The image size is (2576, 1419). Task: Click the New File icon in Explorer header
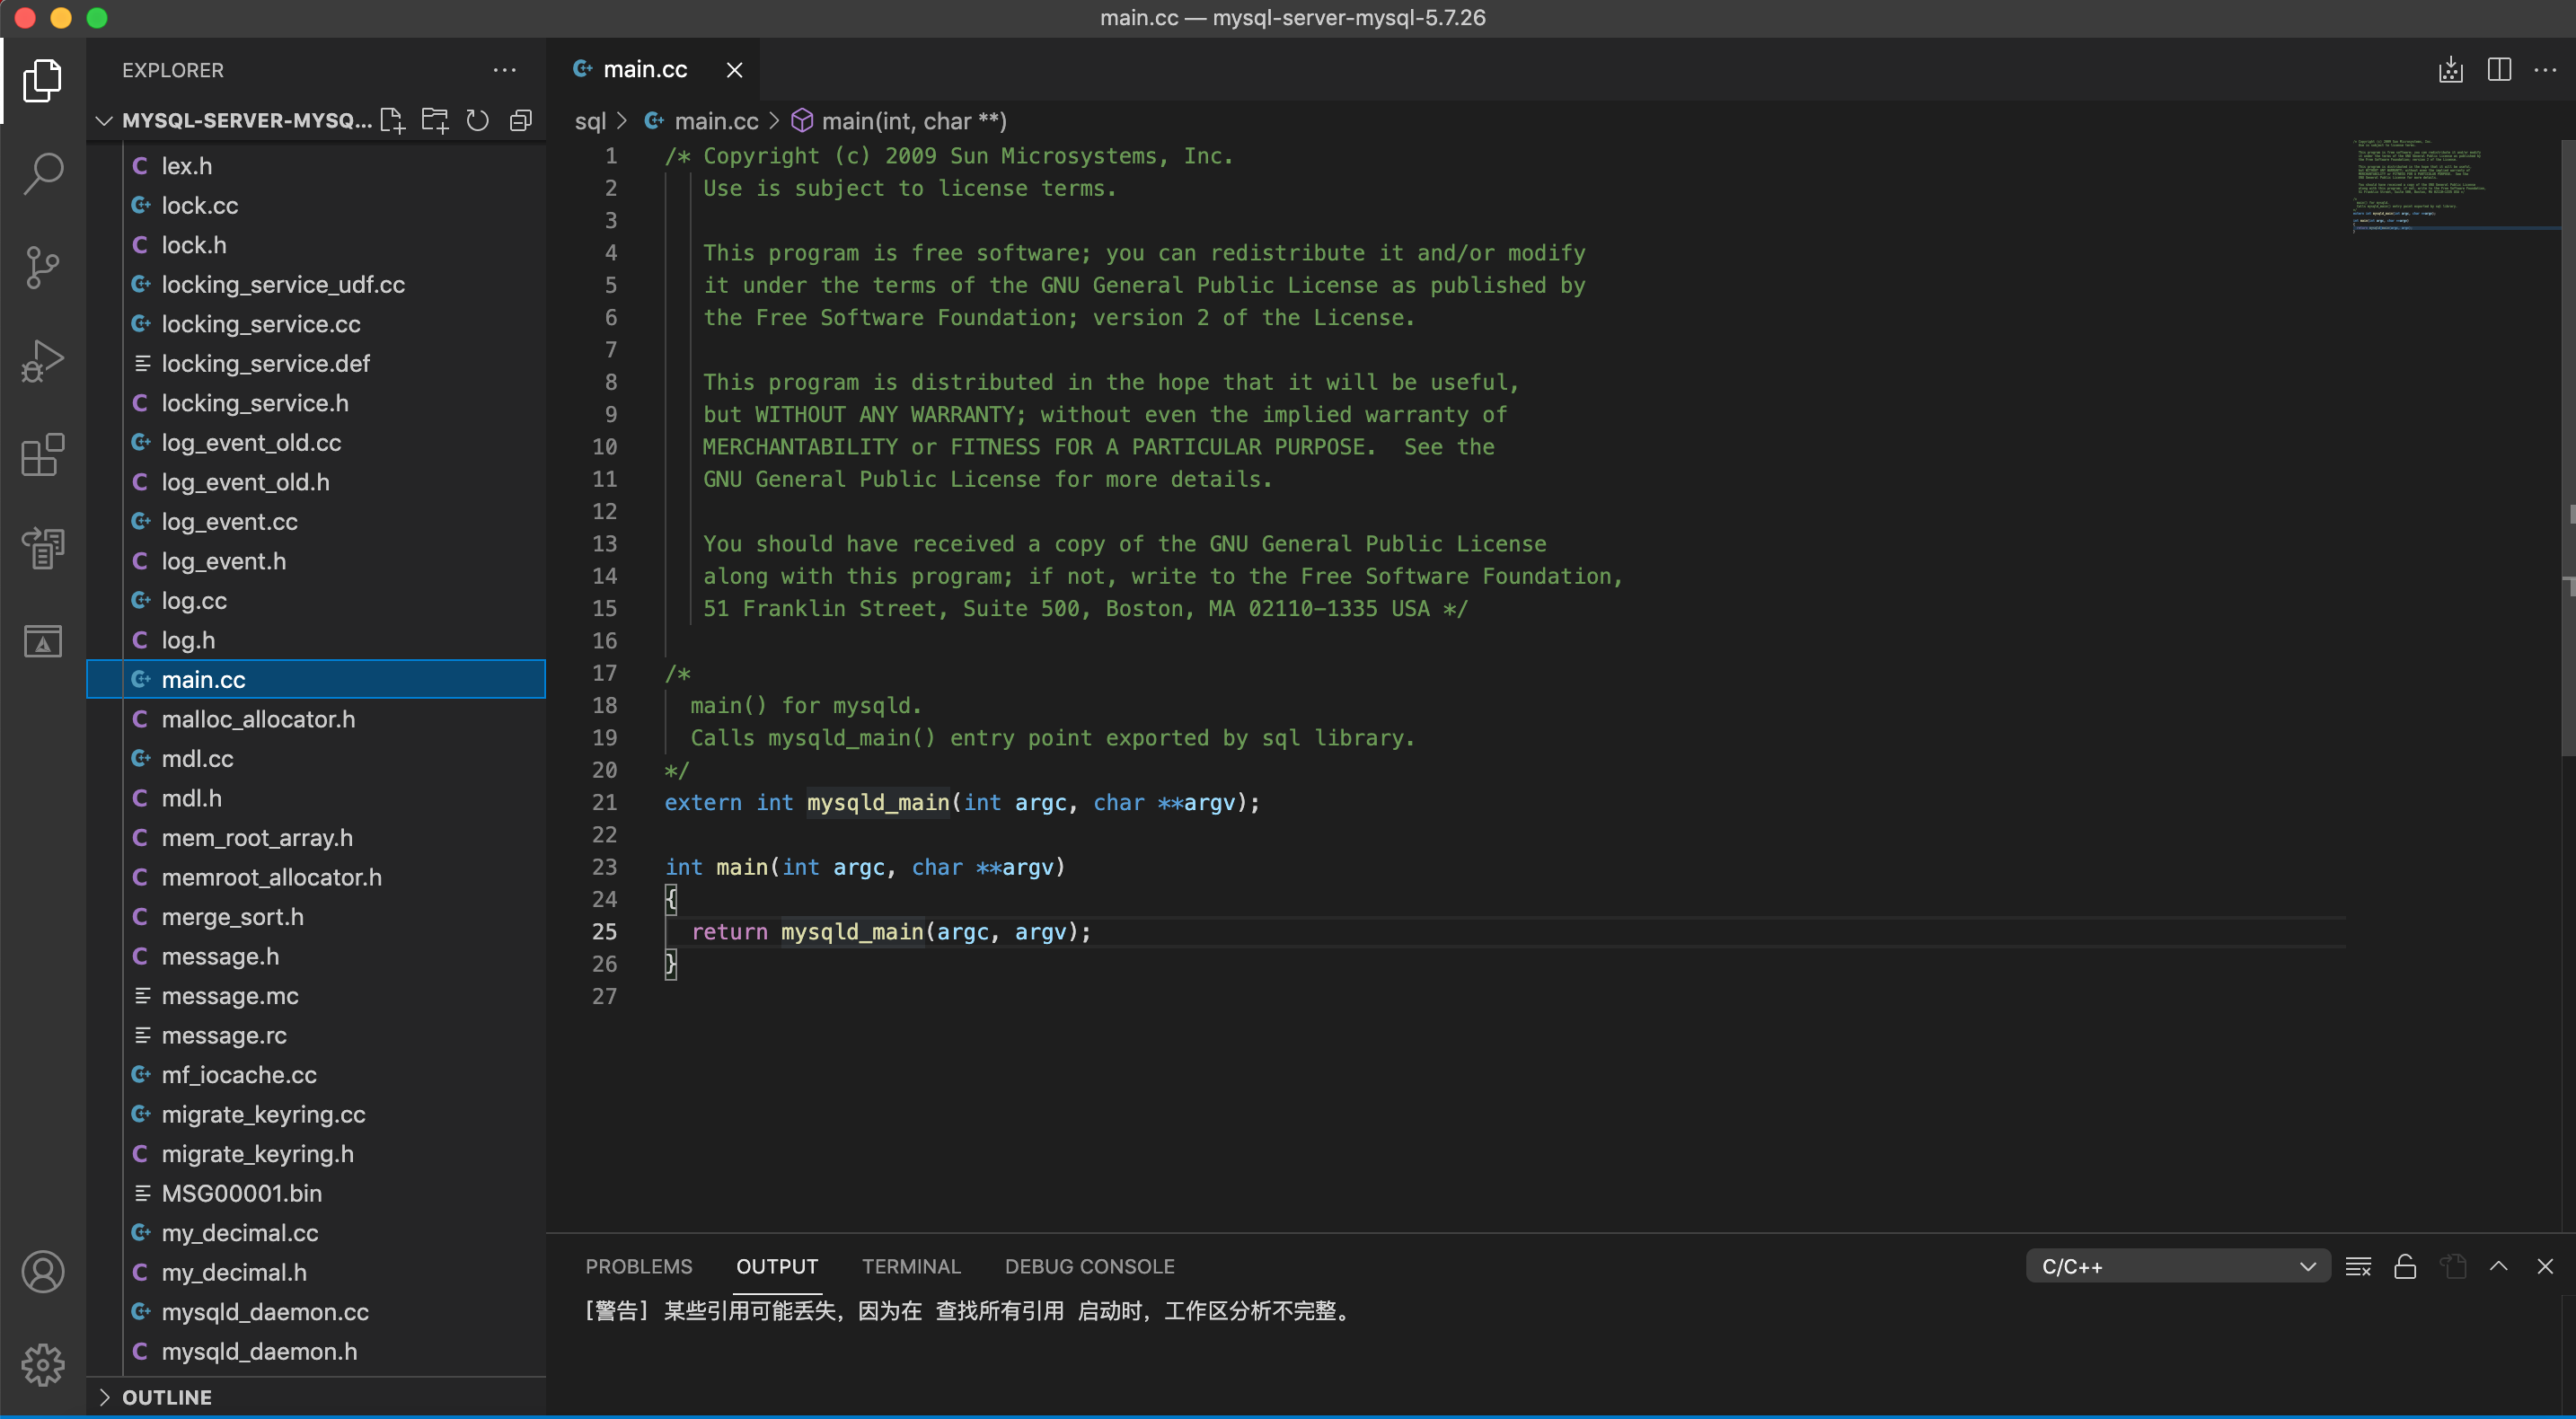point(392,121)
